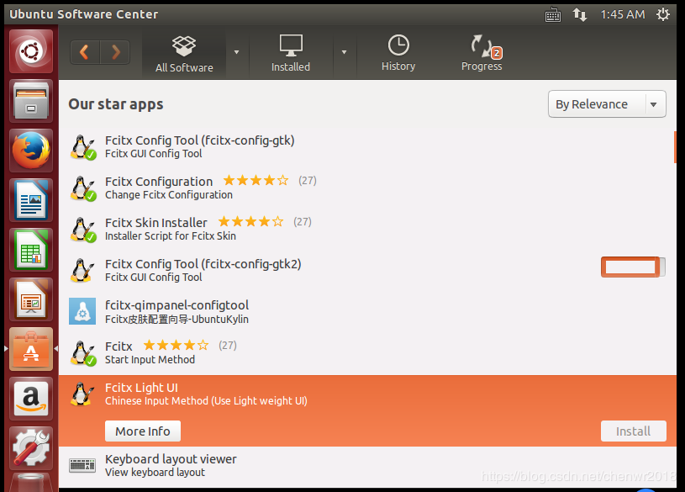
Task: Click the Fcitx Config Tool (fcitx-config-gtk) penguin icon
Action: [82, 147]
